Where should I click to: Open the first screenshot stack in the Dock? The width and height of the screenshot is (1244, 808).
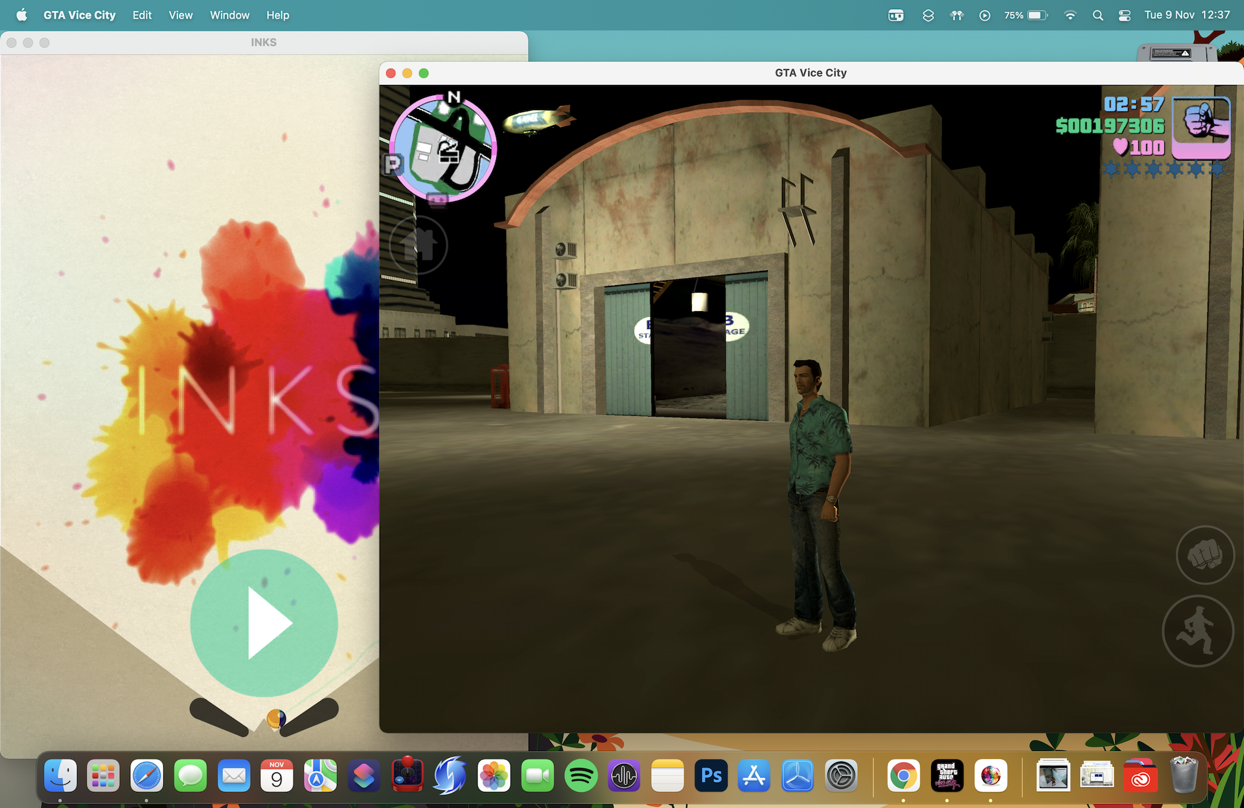(x=1053, y=776)
